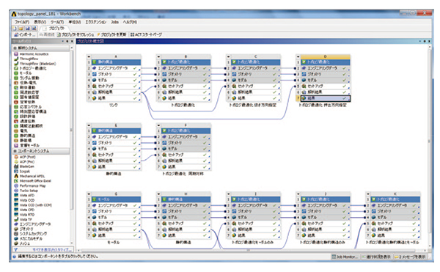The width and height of the screenshot is (440, 272).
Task: Open the system C dropdown arrow
Action: pyautogui.click(x=228, y=56)
